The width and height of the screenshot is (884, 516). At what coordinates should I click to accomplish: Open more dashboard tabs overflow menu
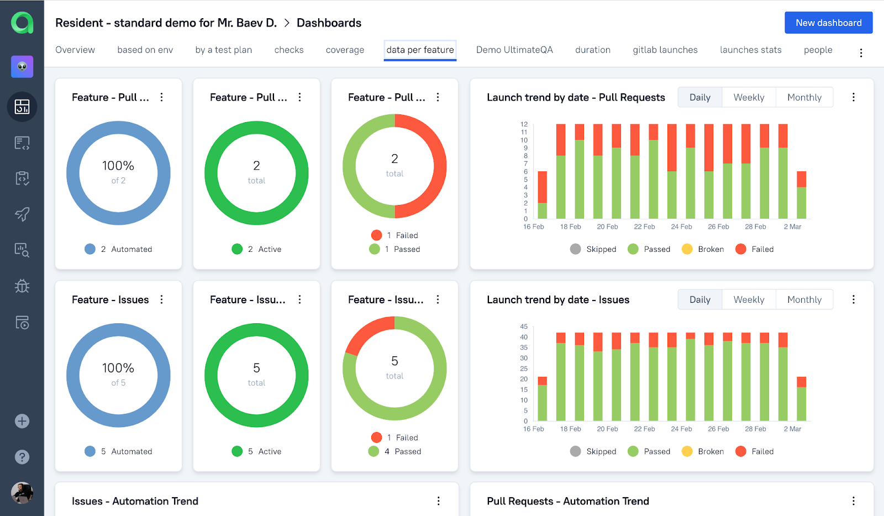(x=861, y=53)
